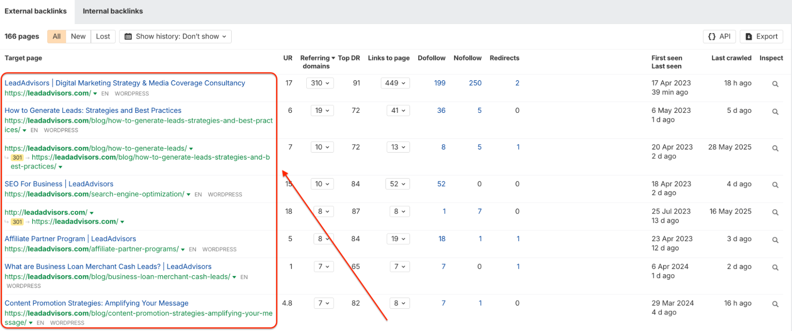This screenshot has width=792, height=331.
Task: Switch to External backlinks tab
Action: coord(36,11)
